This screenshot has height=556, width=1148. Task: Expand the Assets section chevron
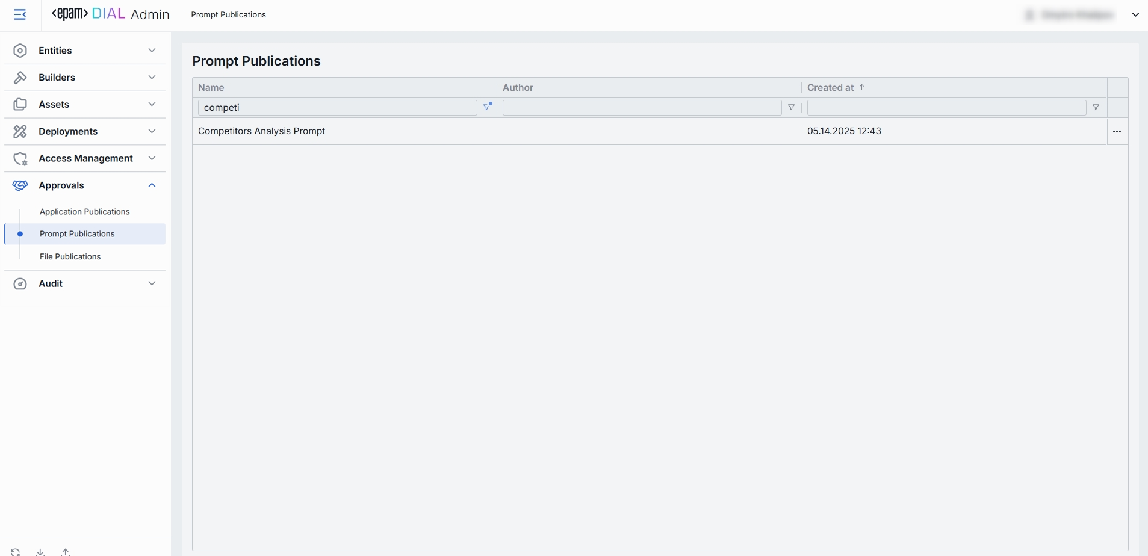click(152, 105)
